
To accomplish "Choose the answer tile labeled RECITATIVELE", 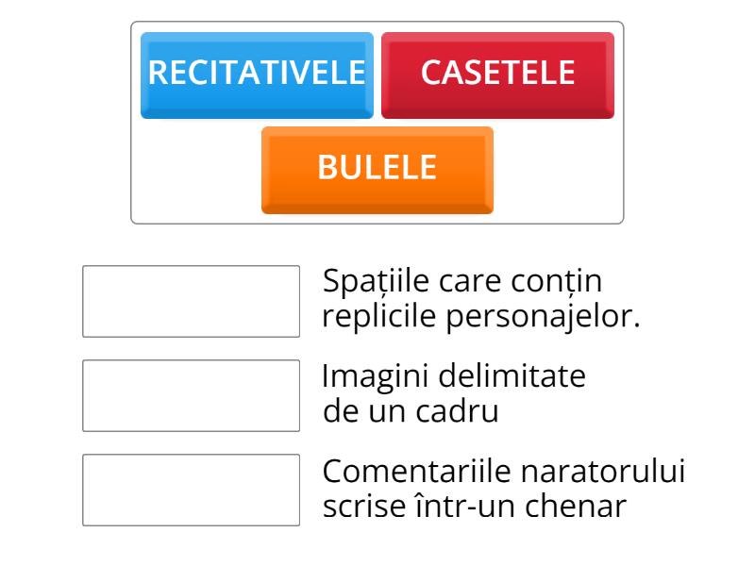I will point(257,75).
